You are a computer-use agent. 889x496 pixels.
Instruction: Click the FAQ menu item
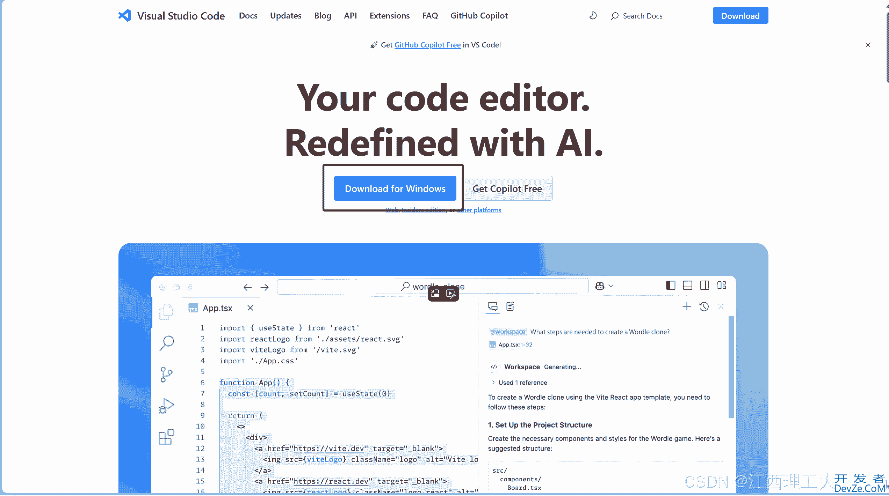coord(430,15)
